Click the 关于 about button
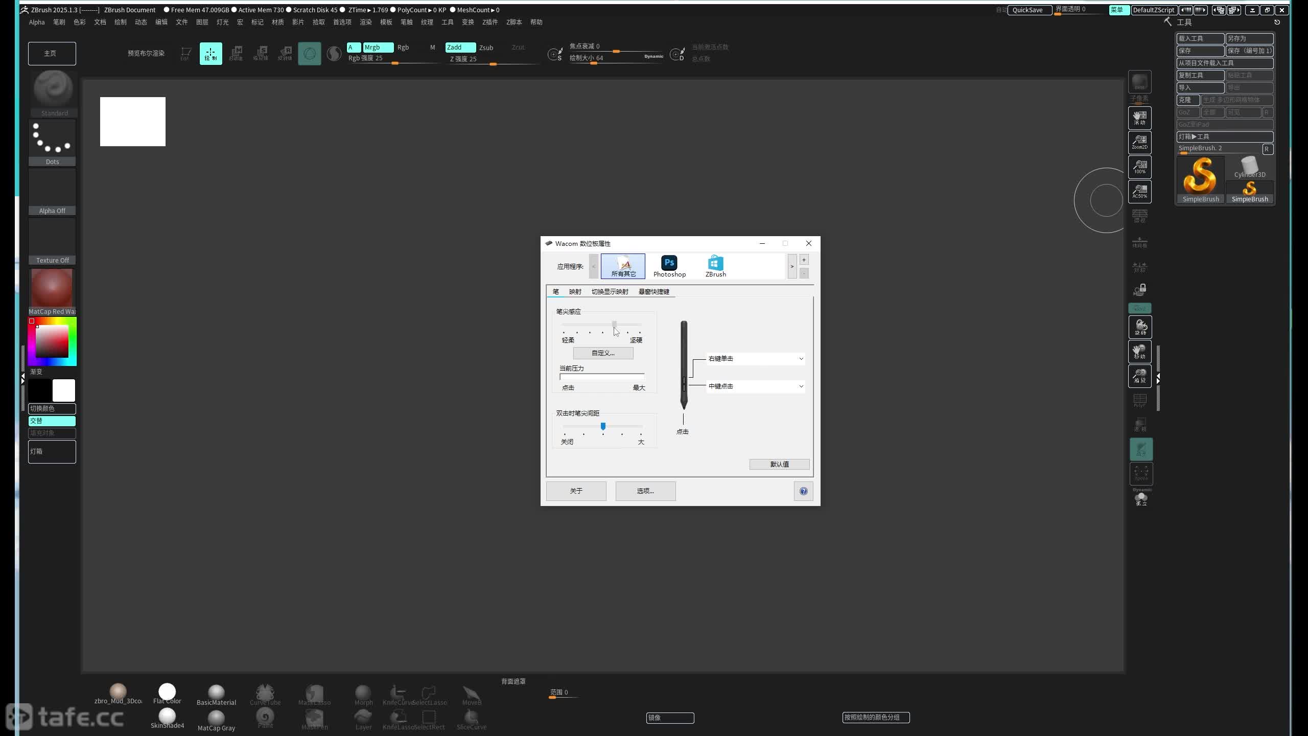1308x736 pixels. (576, 491)
